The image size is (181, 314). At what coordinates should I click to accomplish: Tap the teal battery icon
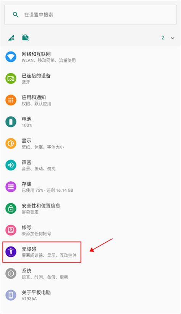pyautogui.click(x=11, y=122)
